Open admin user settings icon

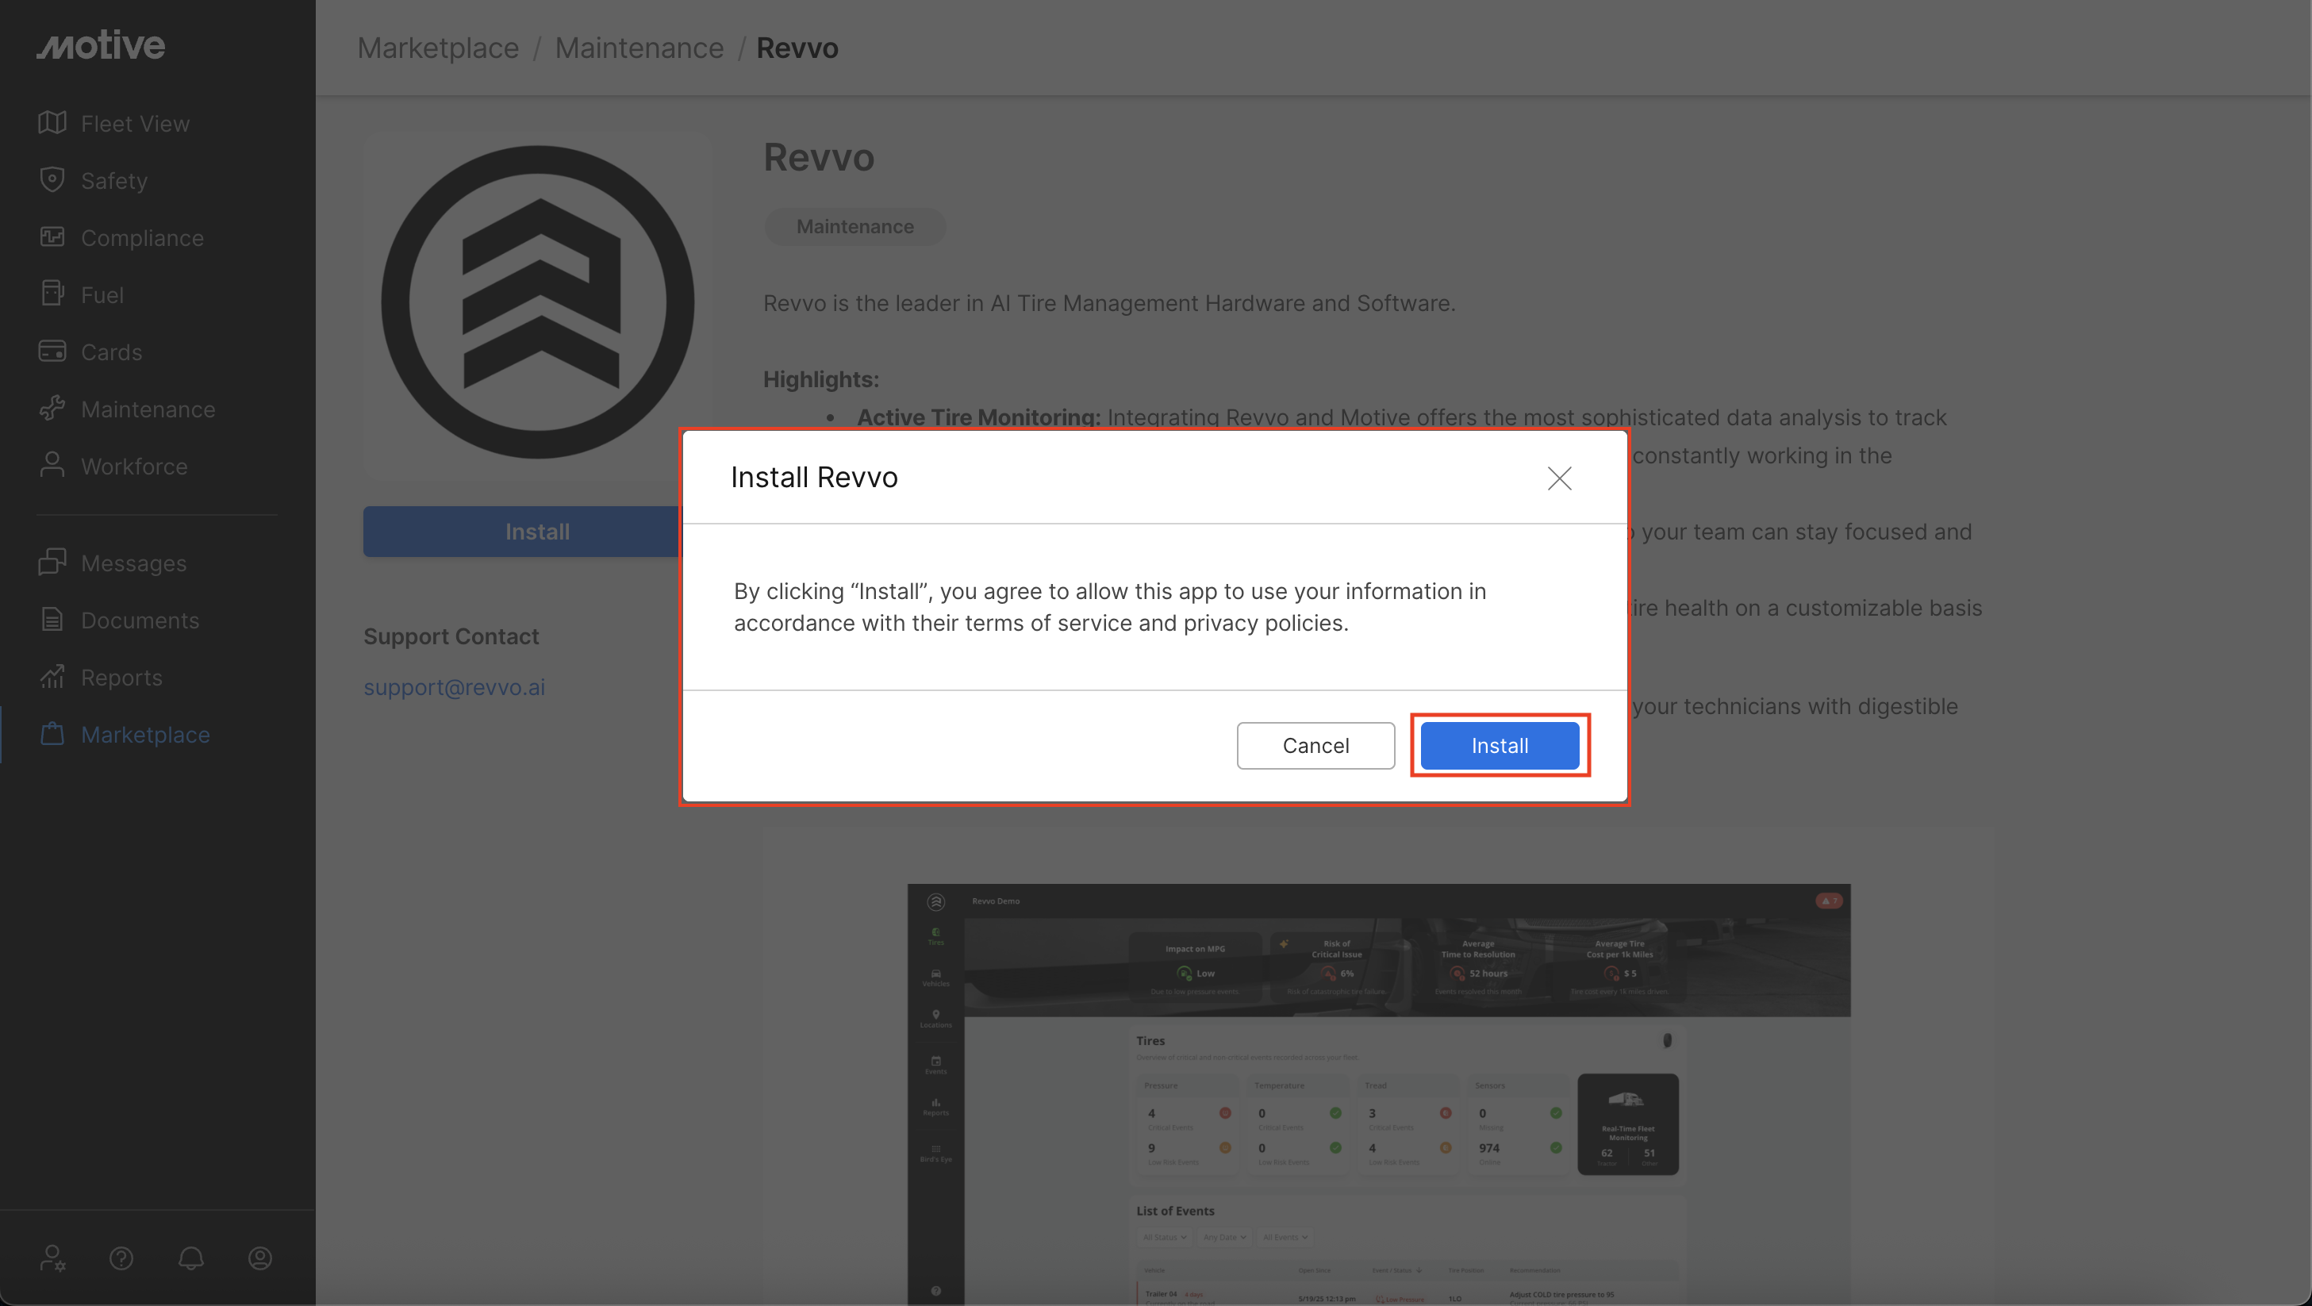(53, 1258)
